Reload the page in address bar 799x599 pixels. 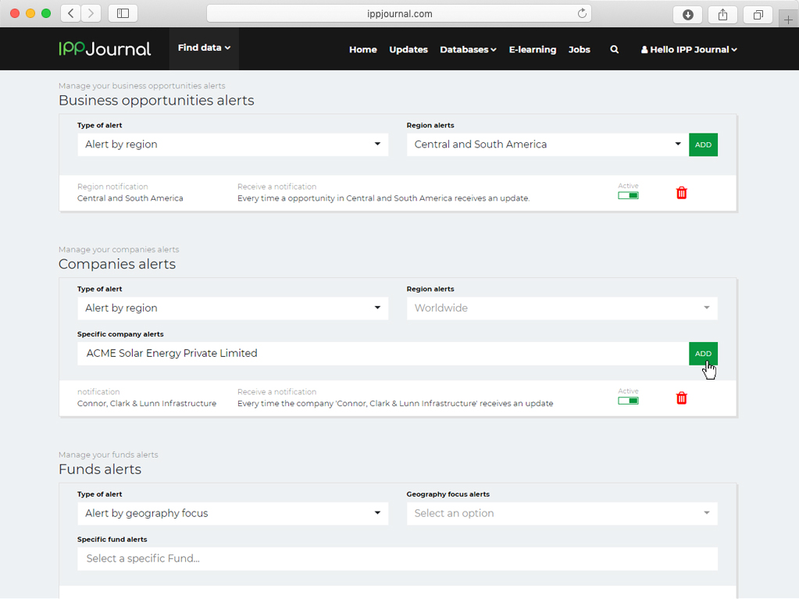tap(582, 13)
